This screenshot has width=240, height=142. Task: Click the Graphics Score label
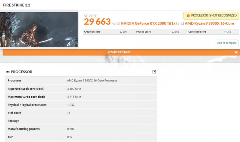tap(92, 32)
